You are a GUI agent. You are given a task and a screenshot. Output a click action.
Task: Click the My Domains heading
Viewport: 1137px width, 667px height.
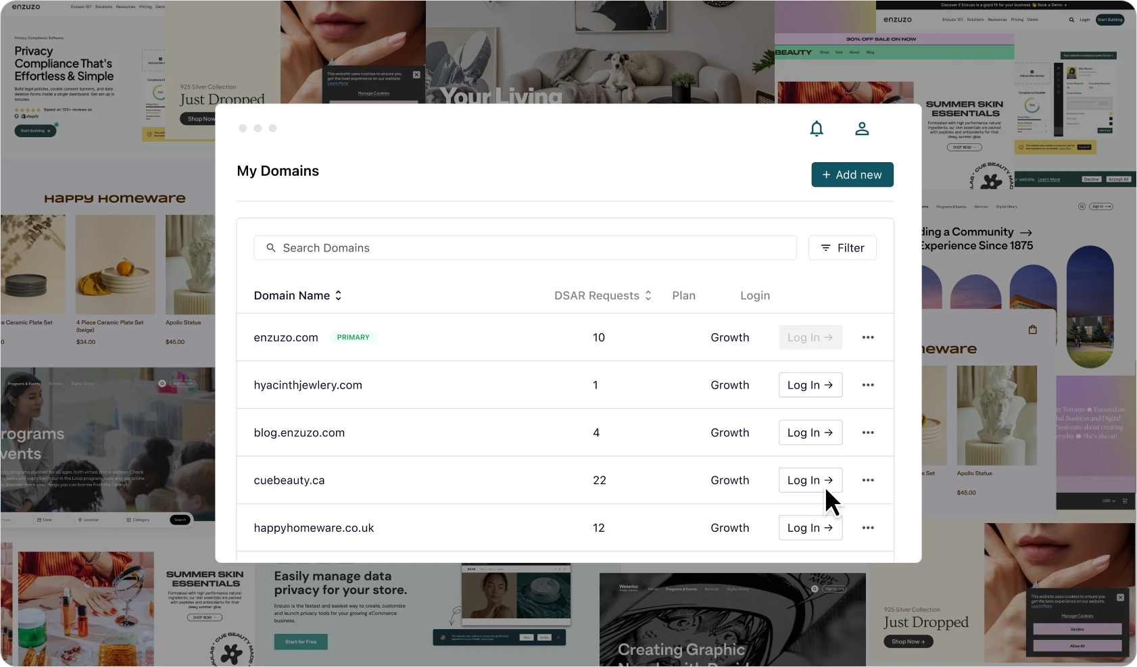(278, 171)
